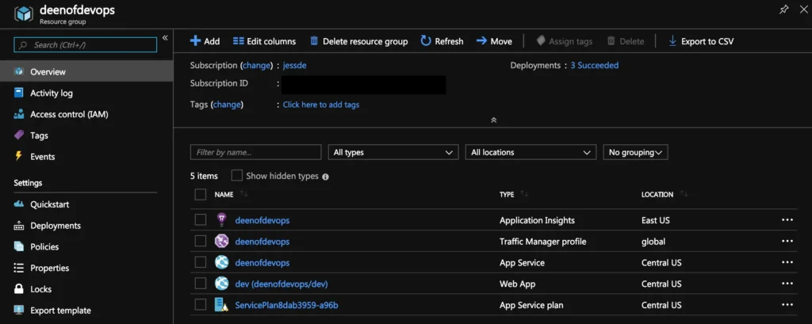Image resolution: width=812 pixels, height=324 pixels.
Task: Open the All types filter dropdown
Action: (x=393, y=152)
